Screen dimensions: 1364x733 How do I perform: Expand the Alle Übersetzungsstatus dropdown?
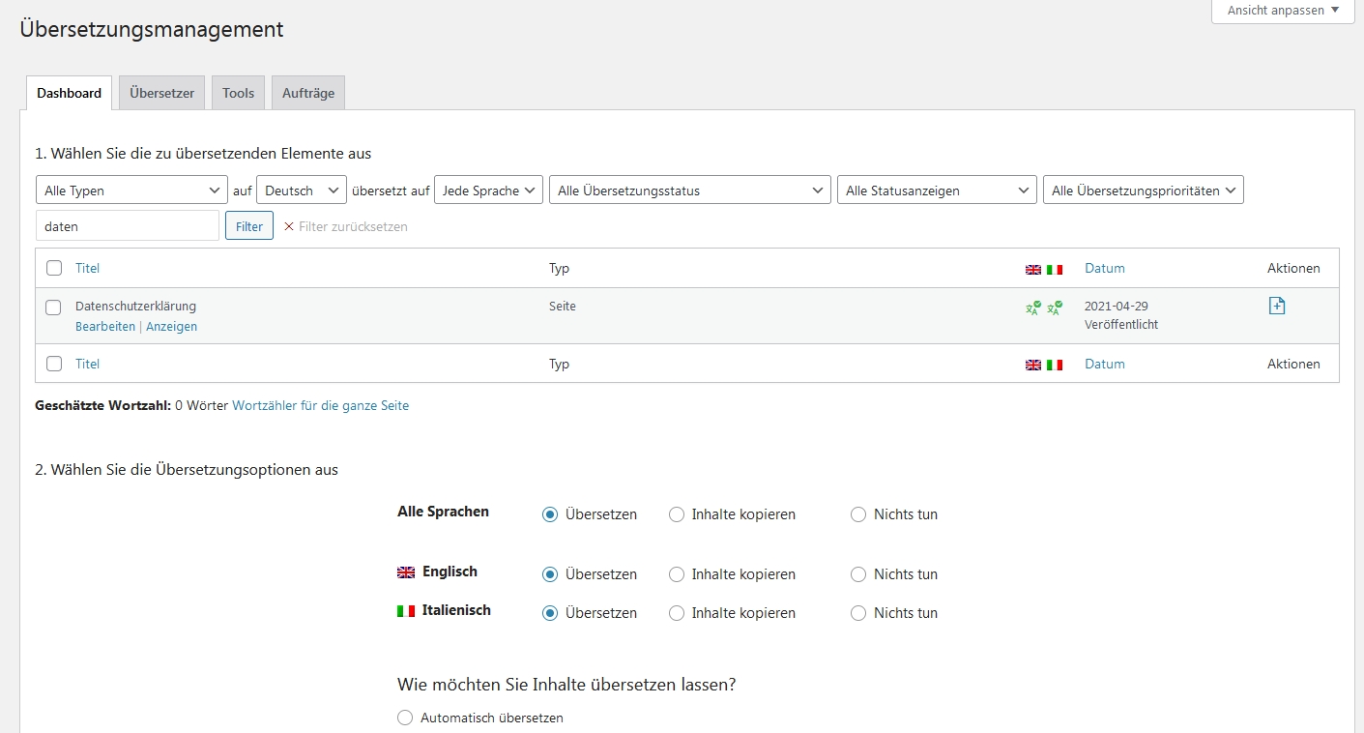[689, 191]
